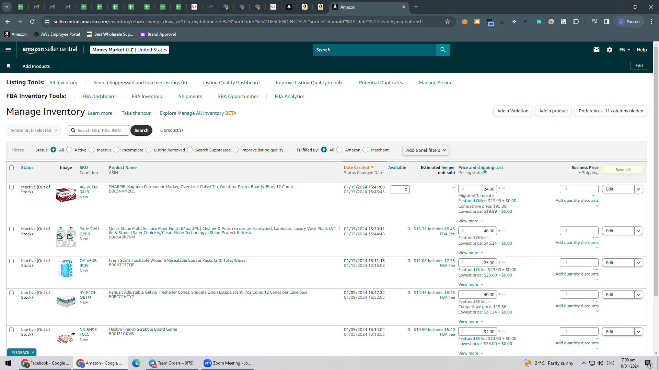Click the SHARPIE marker product thumbnail

point(66,194)
